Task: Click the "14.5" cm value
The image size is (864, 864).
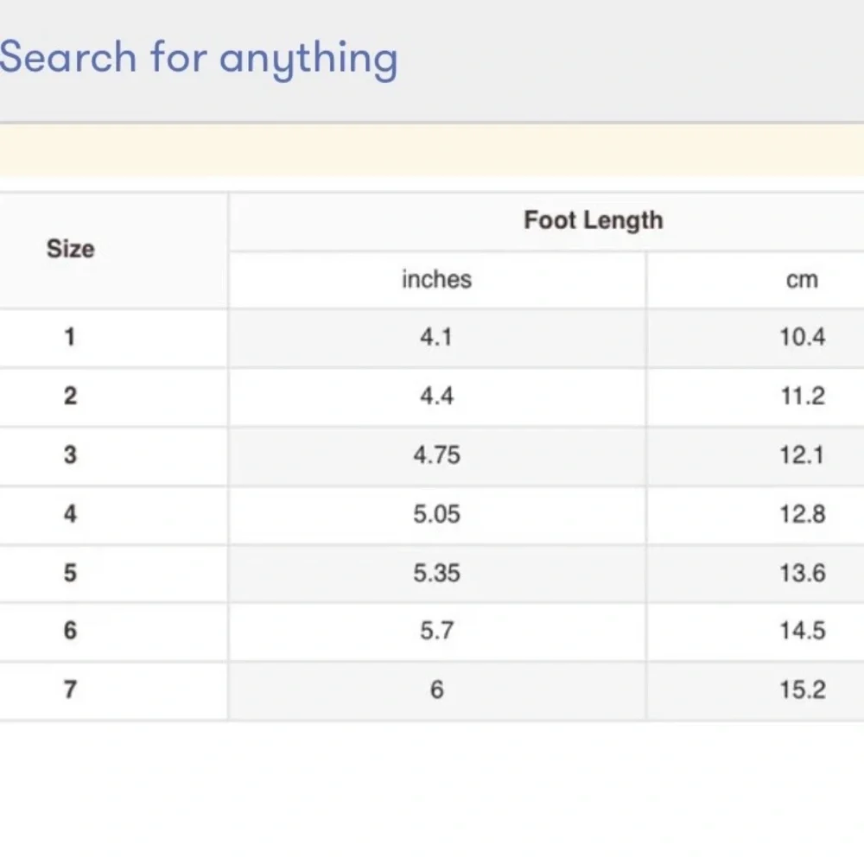Action: click(803, 631)
